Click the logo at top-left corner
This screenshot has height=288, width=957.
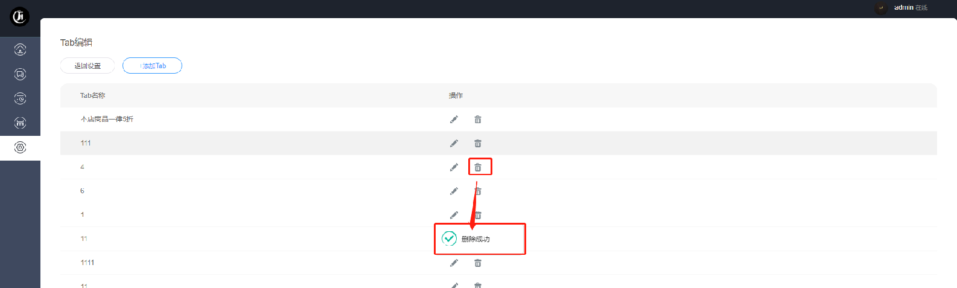click(20, 16)
